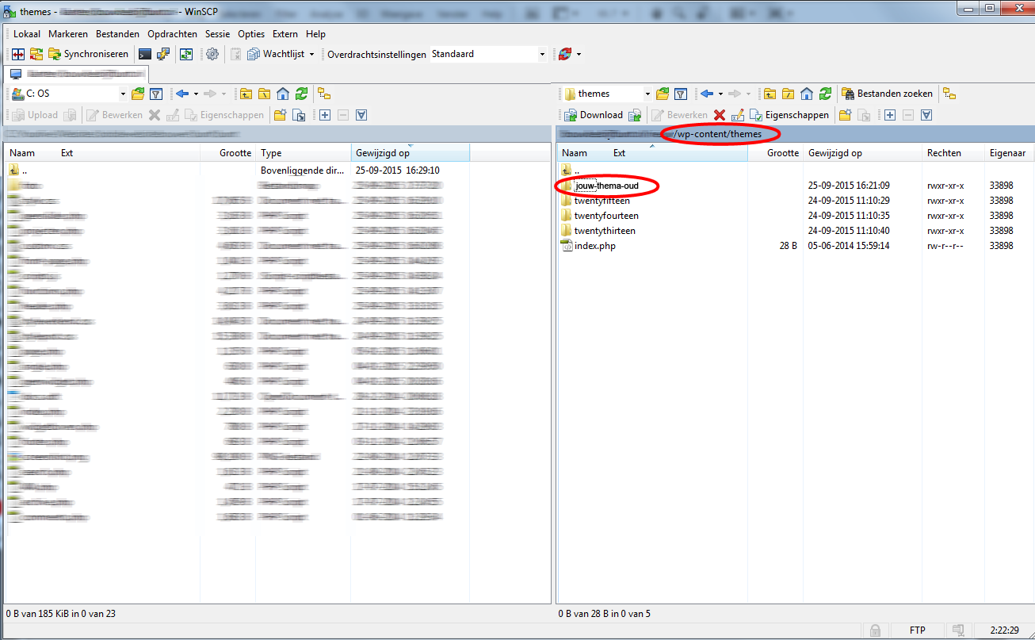Open the Opdrachten menu
The height and width of the screenshot is (640, 1035).
click(x=172, y=34)
